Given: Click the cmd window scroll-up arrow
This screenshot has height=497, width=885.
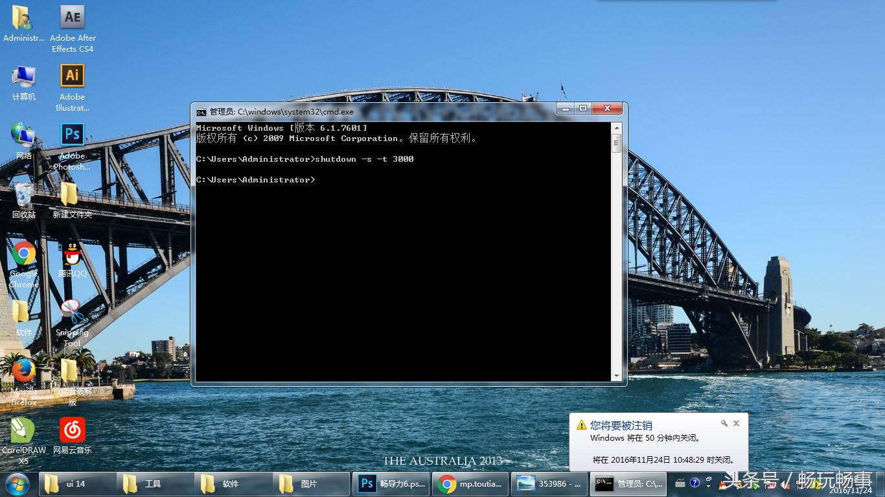Looking at the screenshot, I should (616, 128).
